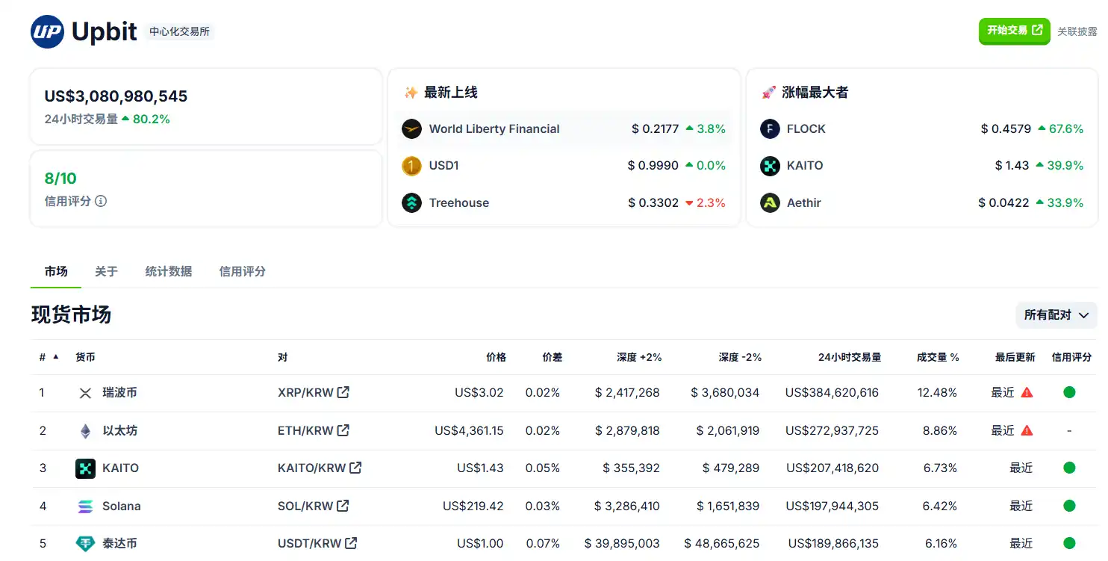Switch to the 统计数据 tab
This screenshot has height=561, width=1108.
pyautogui.click(x=168, y=271)
